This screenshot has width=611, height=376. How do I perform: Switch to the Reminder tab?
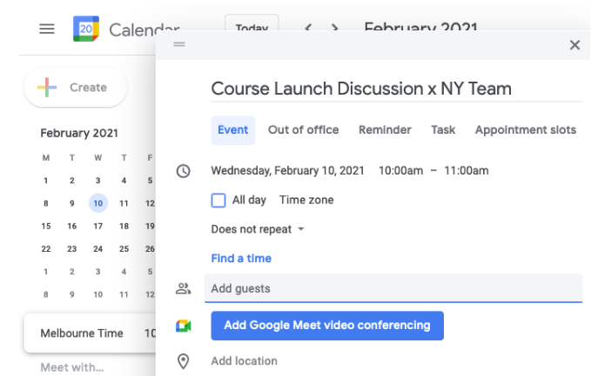(385, 129)
